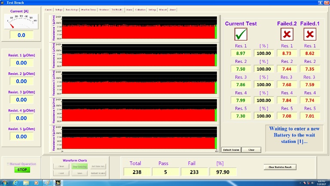The height and width of the screenshot is (186, 330).
Task: Click the Current [A] analog gauge
Action: coord(21,22)
